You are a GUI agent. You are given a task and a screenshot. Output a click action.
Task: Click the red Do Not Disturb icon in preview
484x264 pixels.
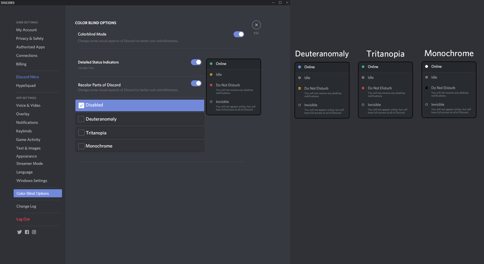pos(211,85)
